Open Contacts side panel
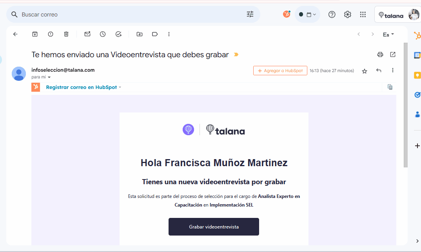The width and height of the screenshot is (421, 252). point(417,114)
